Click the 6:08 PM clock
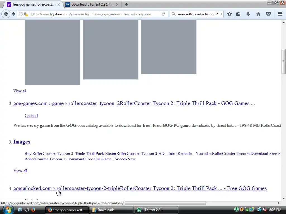 pyautogui.click(x=275, y=210)
